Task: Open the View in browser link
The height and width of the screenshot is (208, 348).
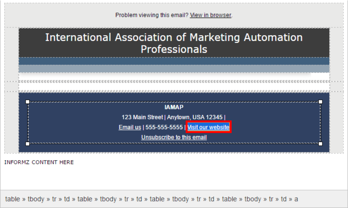Action: click(211, 15)
